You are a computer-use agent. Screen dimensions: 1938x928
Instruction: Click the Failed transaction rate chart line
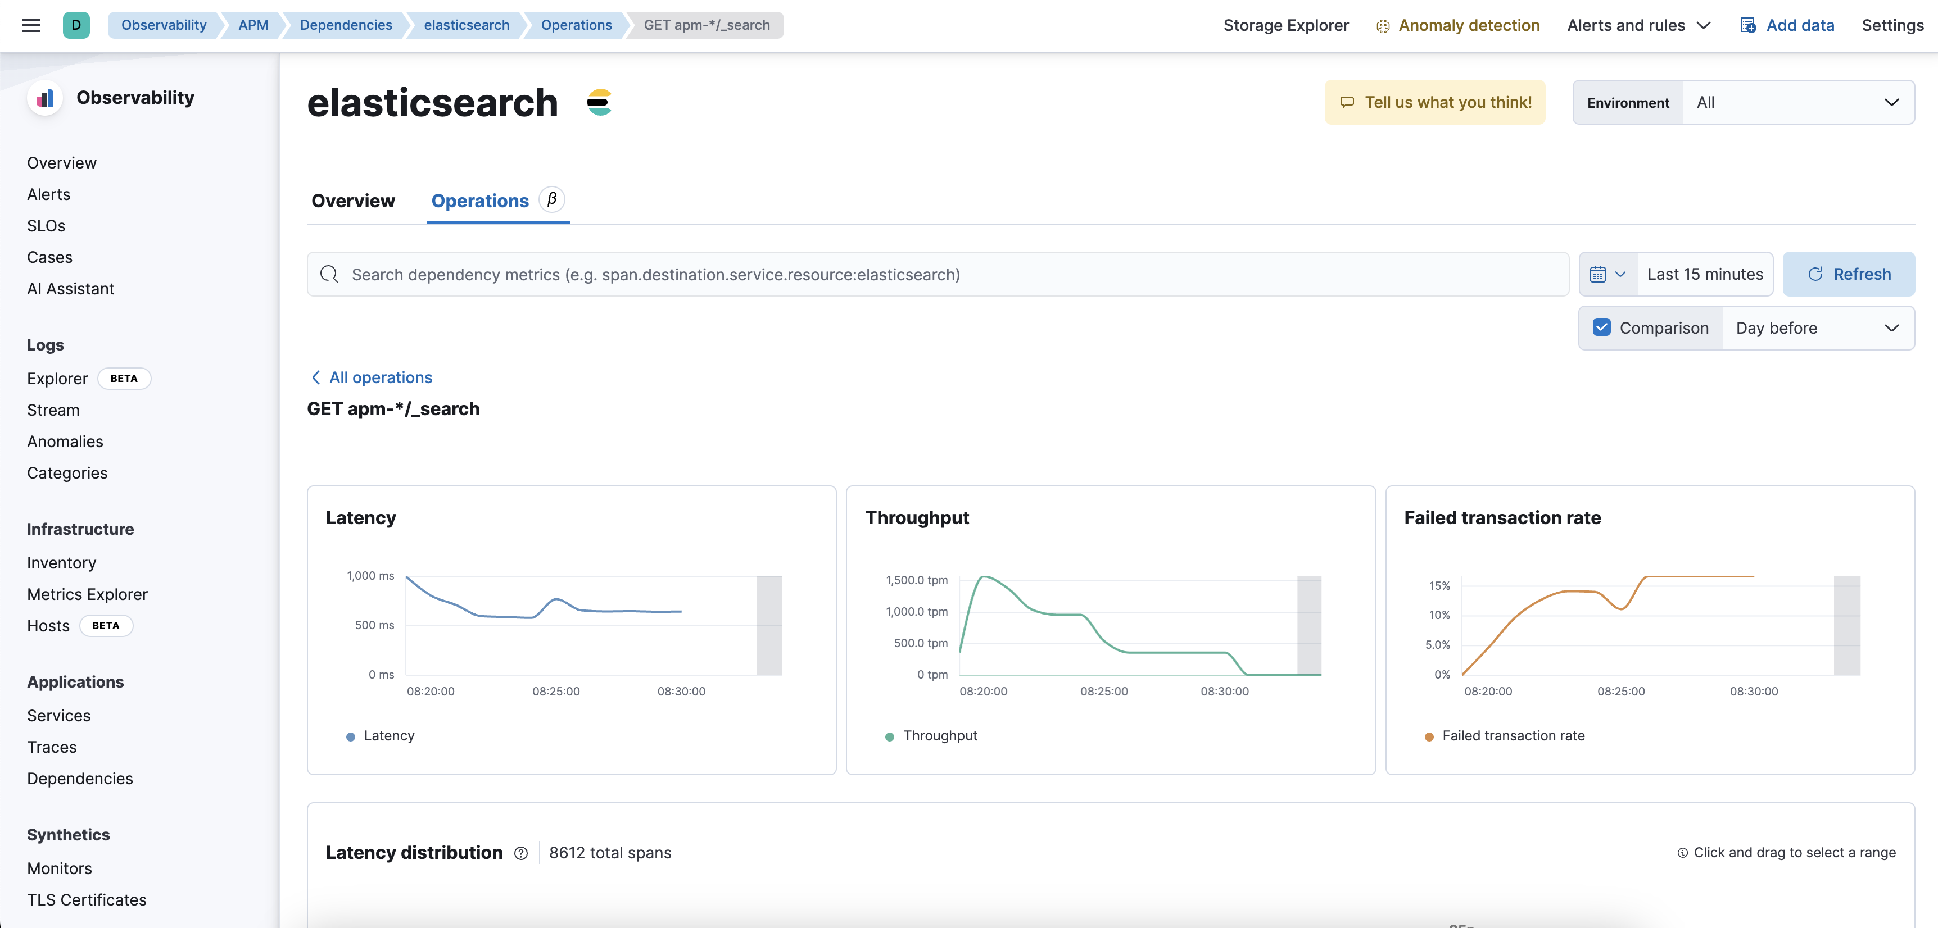[1608, 626]
